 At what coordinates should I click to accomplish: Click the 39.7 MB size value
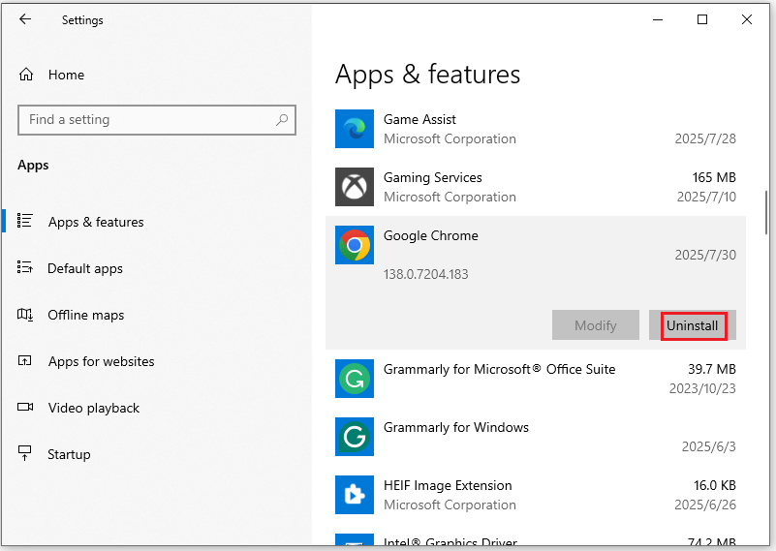click(x=712, y=369)
